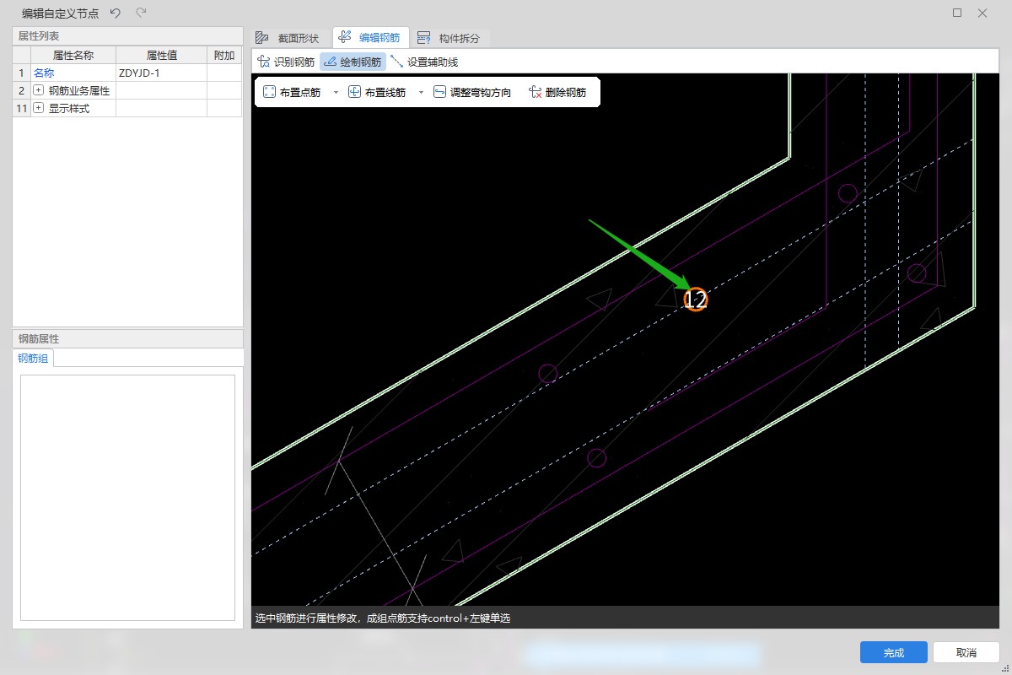
Task: Click the 取消 cancel button
Action: point(966,652)
